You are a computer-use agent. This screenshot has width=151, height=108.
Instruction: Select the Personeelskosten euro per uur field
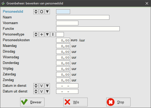point(63,40)
